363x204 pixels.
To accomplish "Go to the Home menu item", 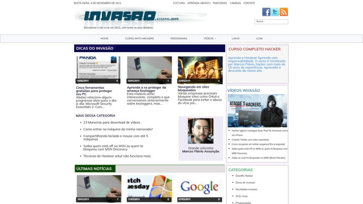I will [x=104, y=39].
